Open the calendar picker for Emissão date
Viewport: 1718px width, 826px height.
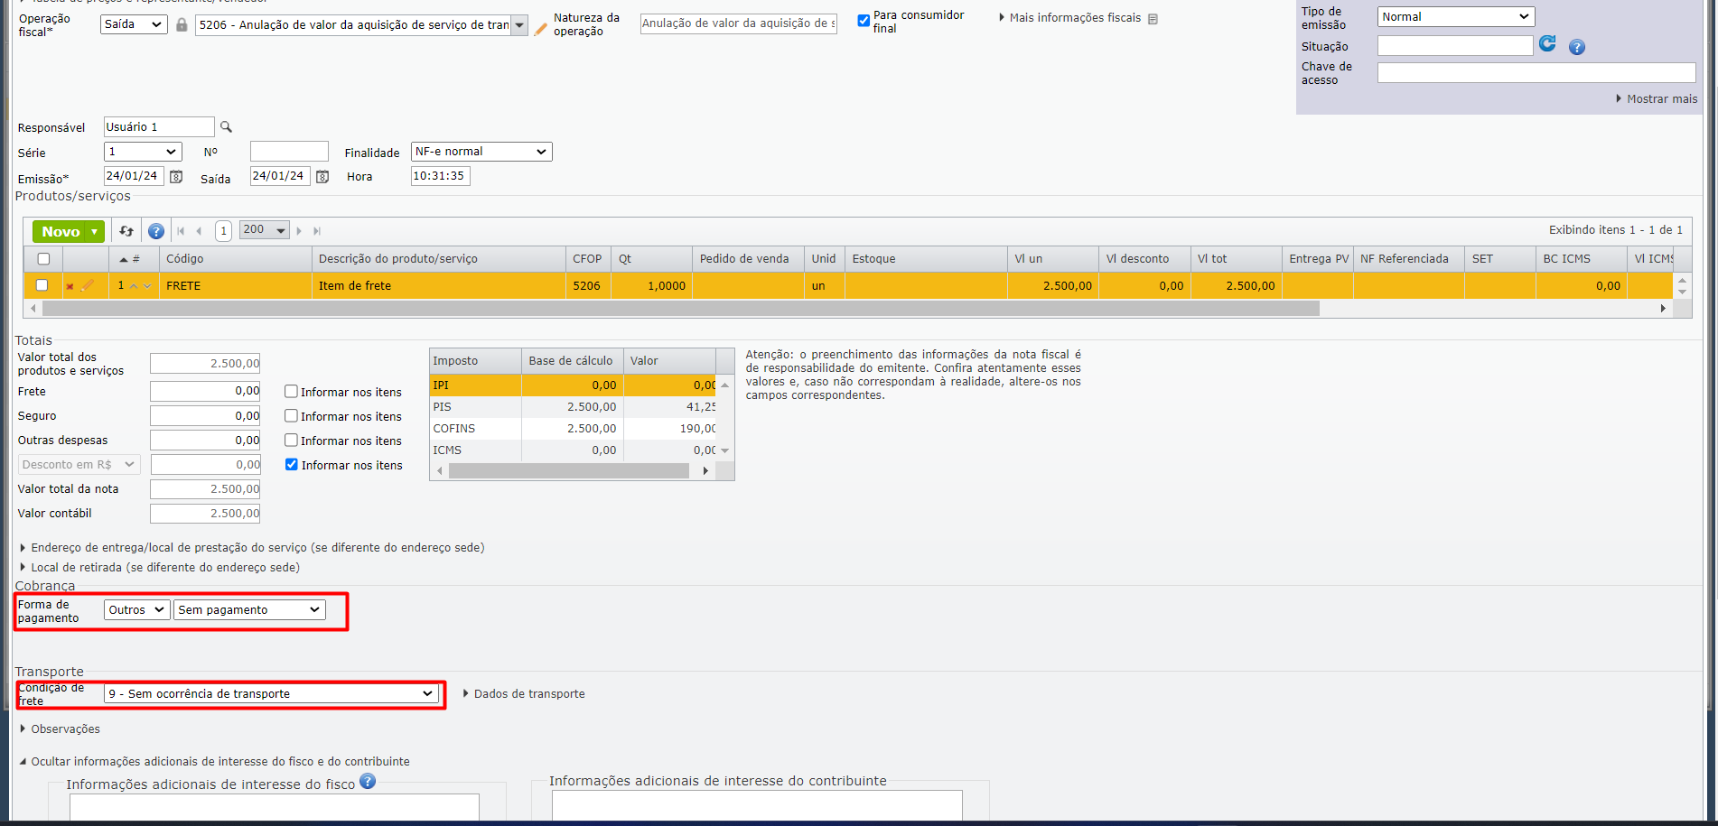176,177
